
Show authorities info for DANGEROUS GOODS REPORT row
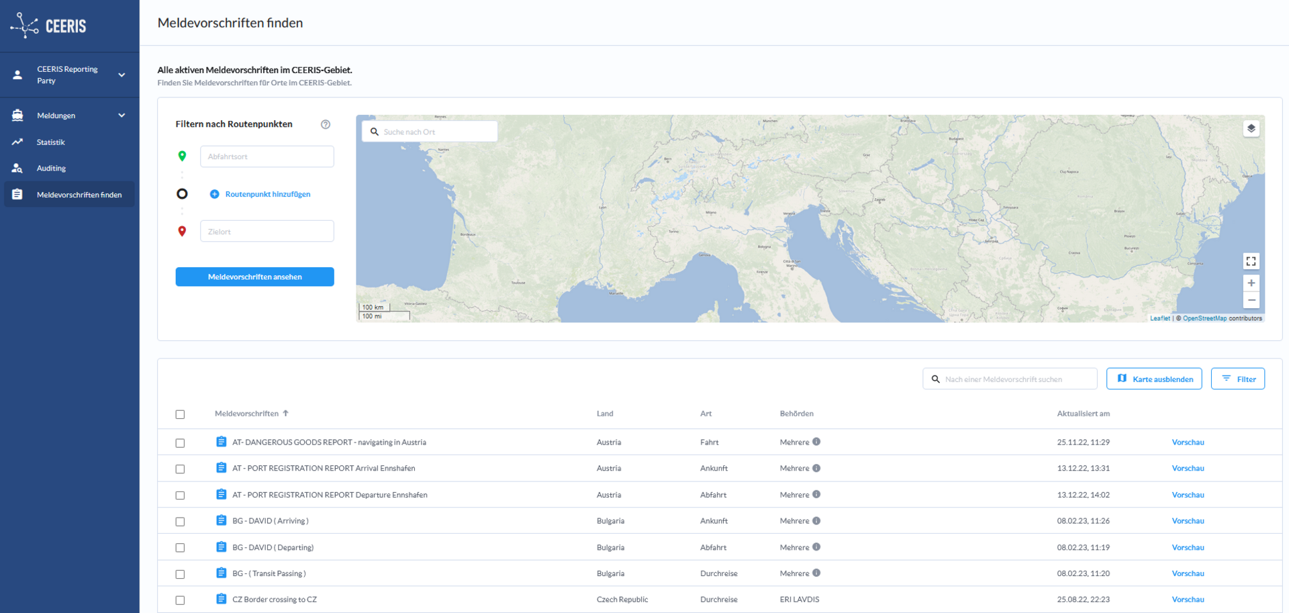(816, 442)
